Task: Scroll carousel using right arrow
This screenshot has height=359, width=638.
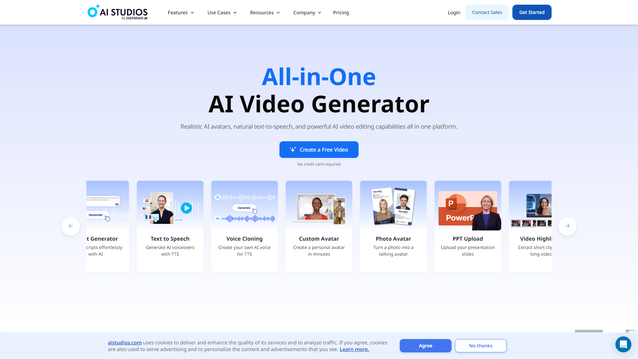Action: pyautogui.click(x=568, y=226)
